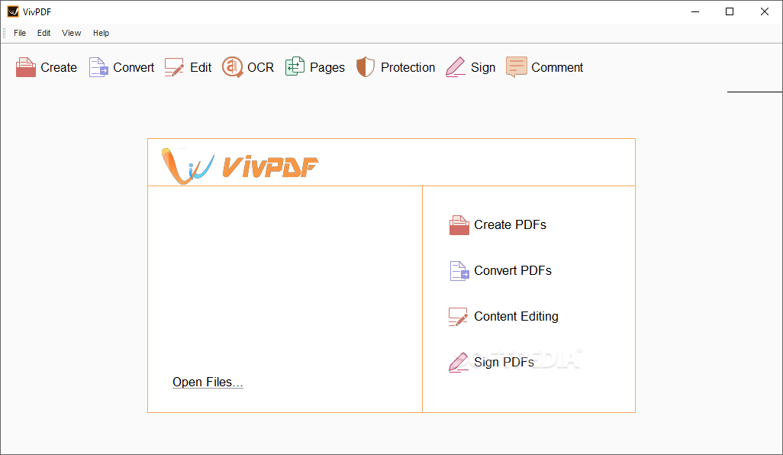Open the OCR magnifier icon
The image size is (783, 455).
point(232,67)
